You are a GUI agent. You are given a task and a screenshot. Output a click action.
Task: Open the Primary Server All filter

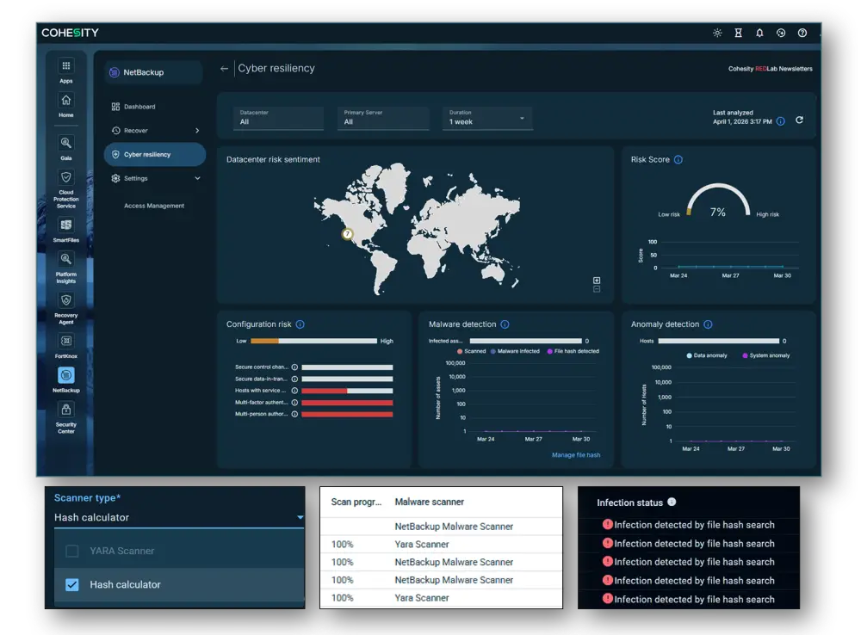[383, 118]
